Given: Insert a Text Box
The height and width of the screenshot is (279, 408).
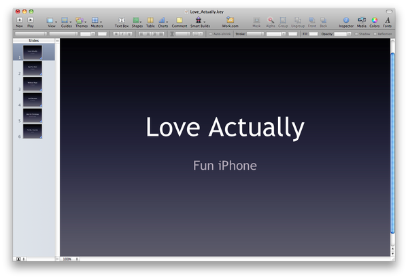Looking at the screenshot, I should [x=122, y=22].
